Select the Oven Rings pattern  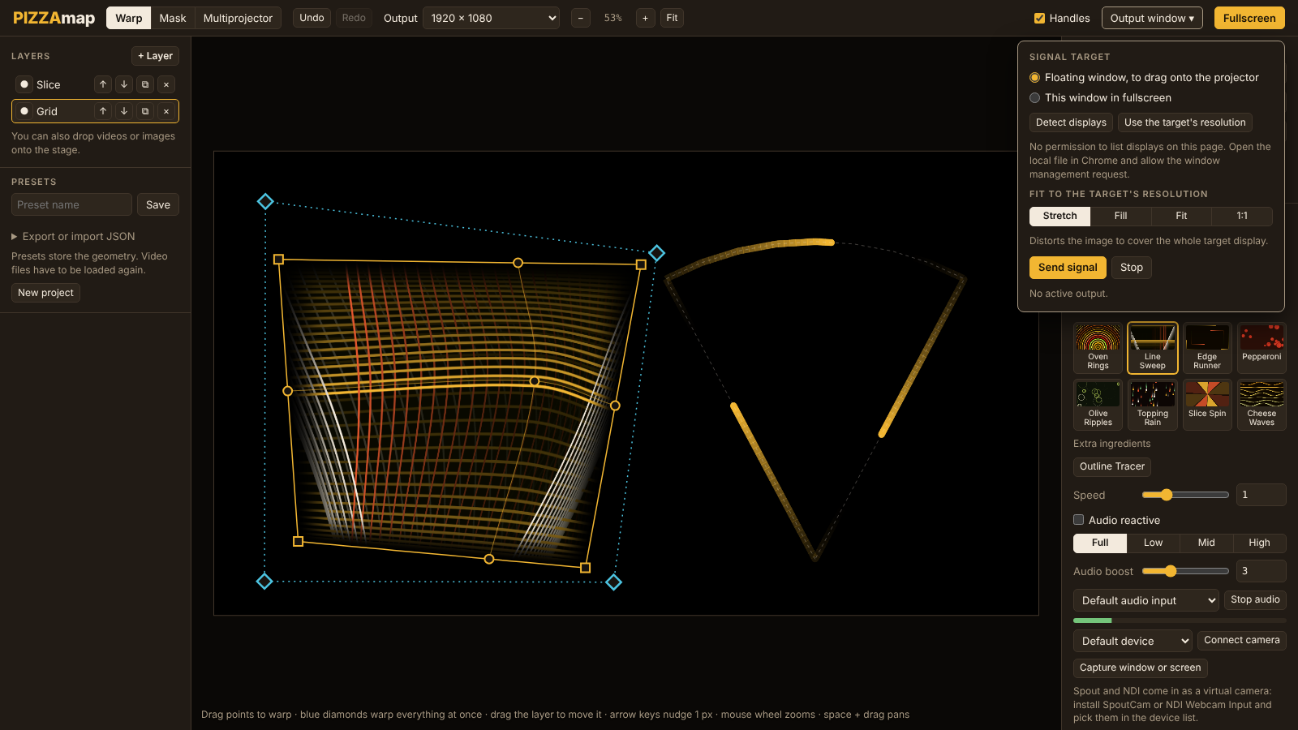[x=1098, y=348]
